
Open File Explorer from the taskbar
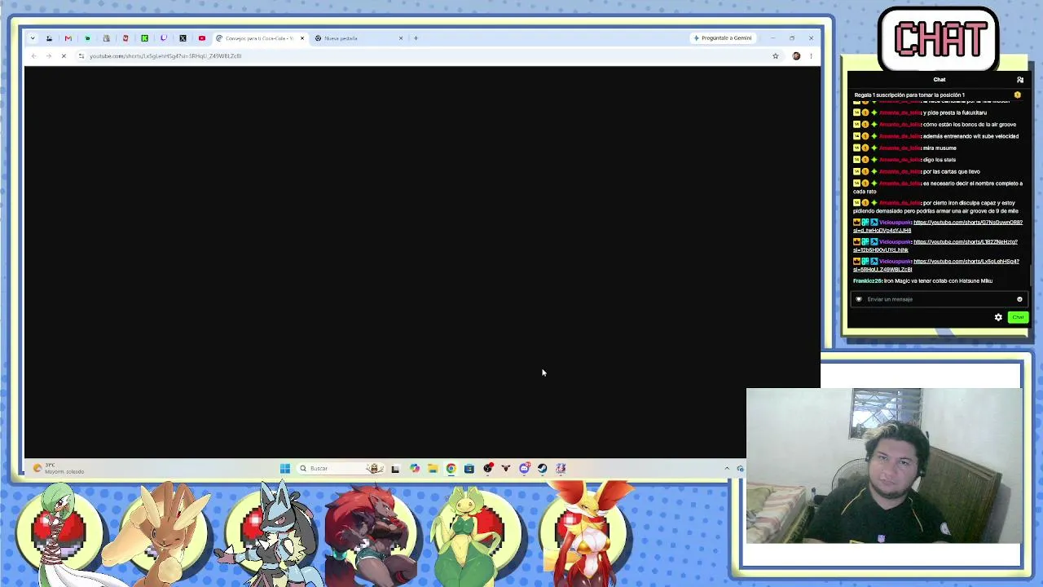pos(432,469)
